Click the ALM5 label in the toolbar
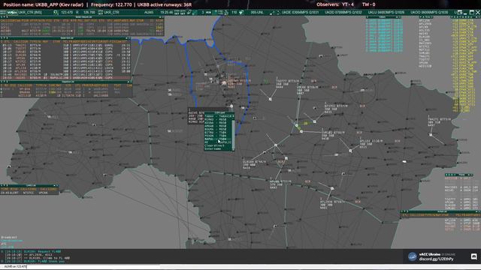The image size is (481, 270). [149, 13]
